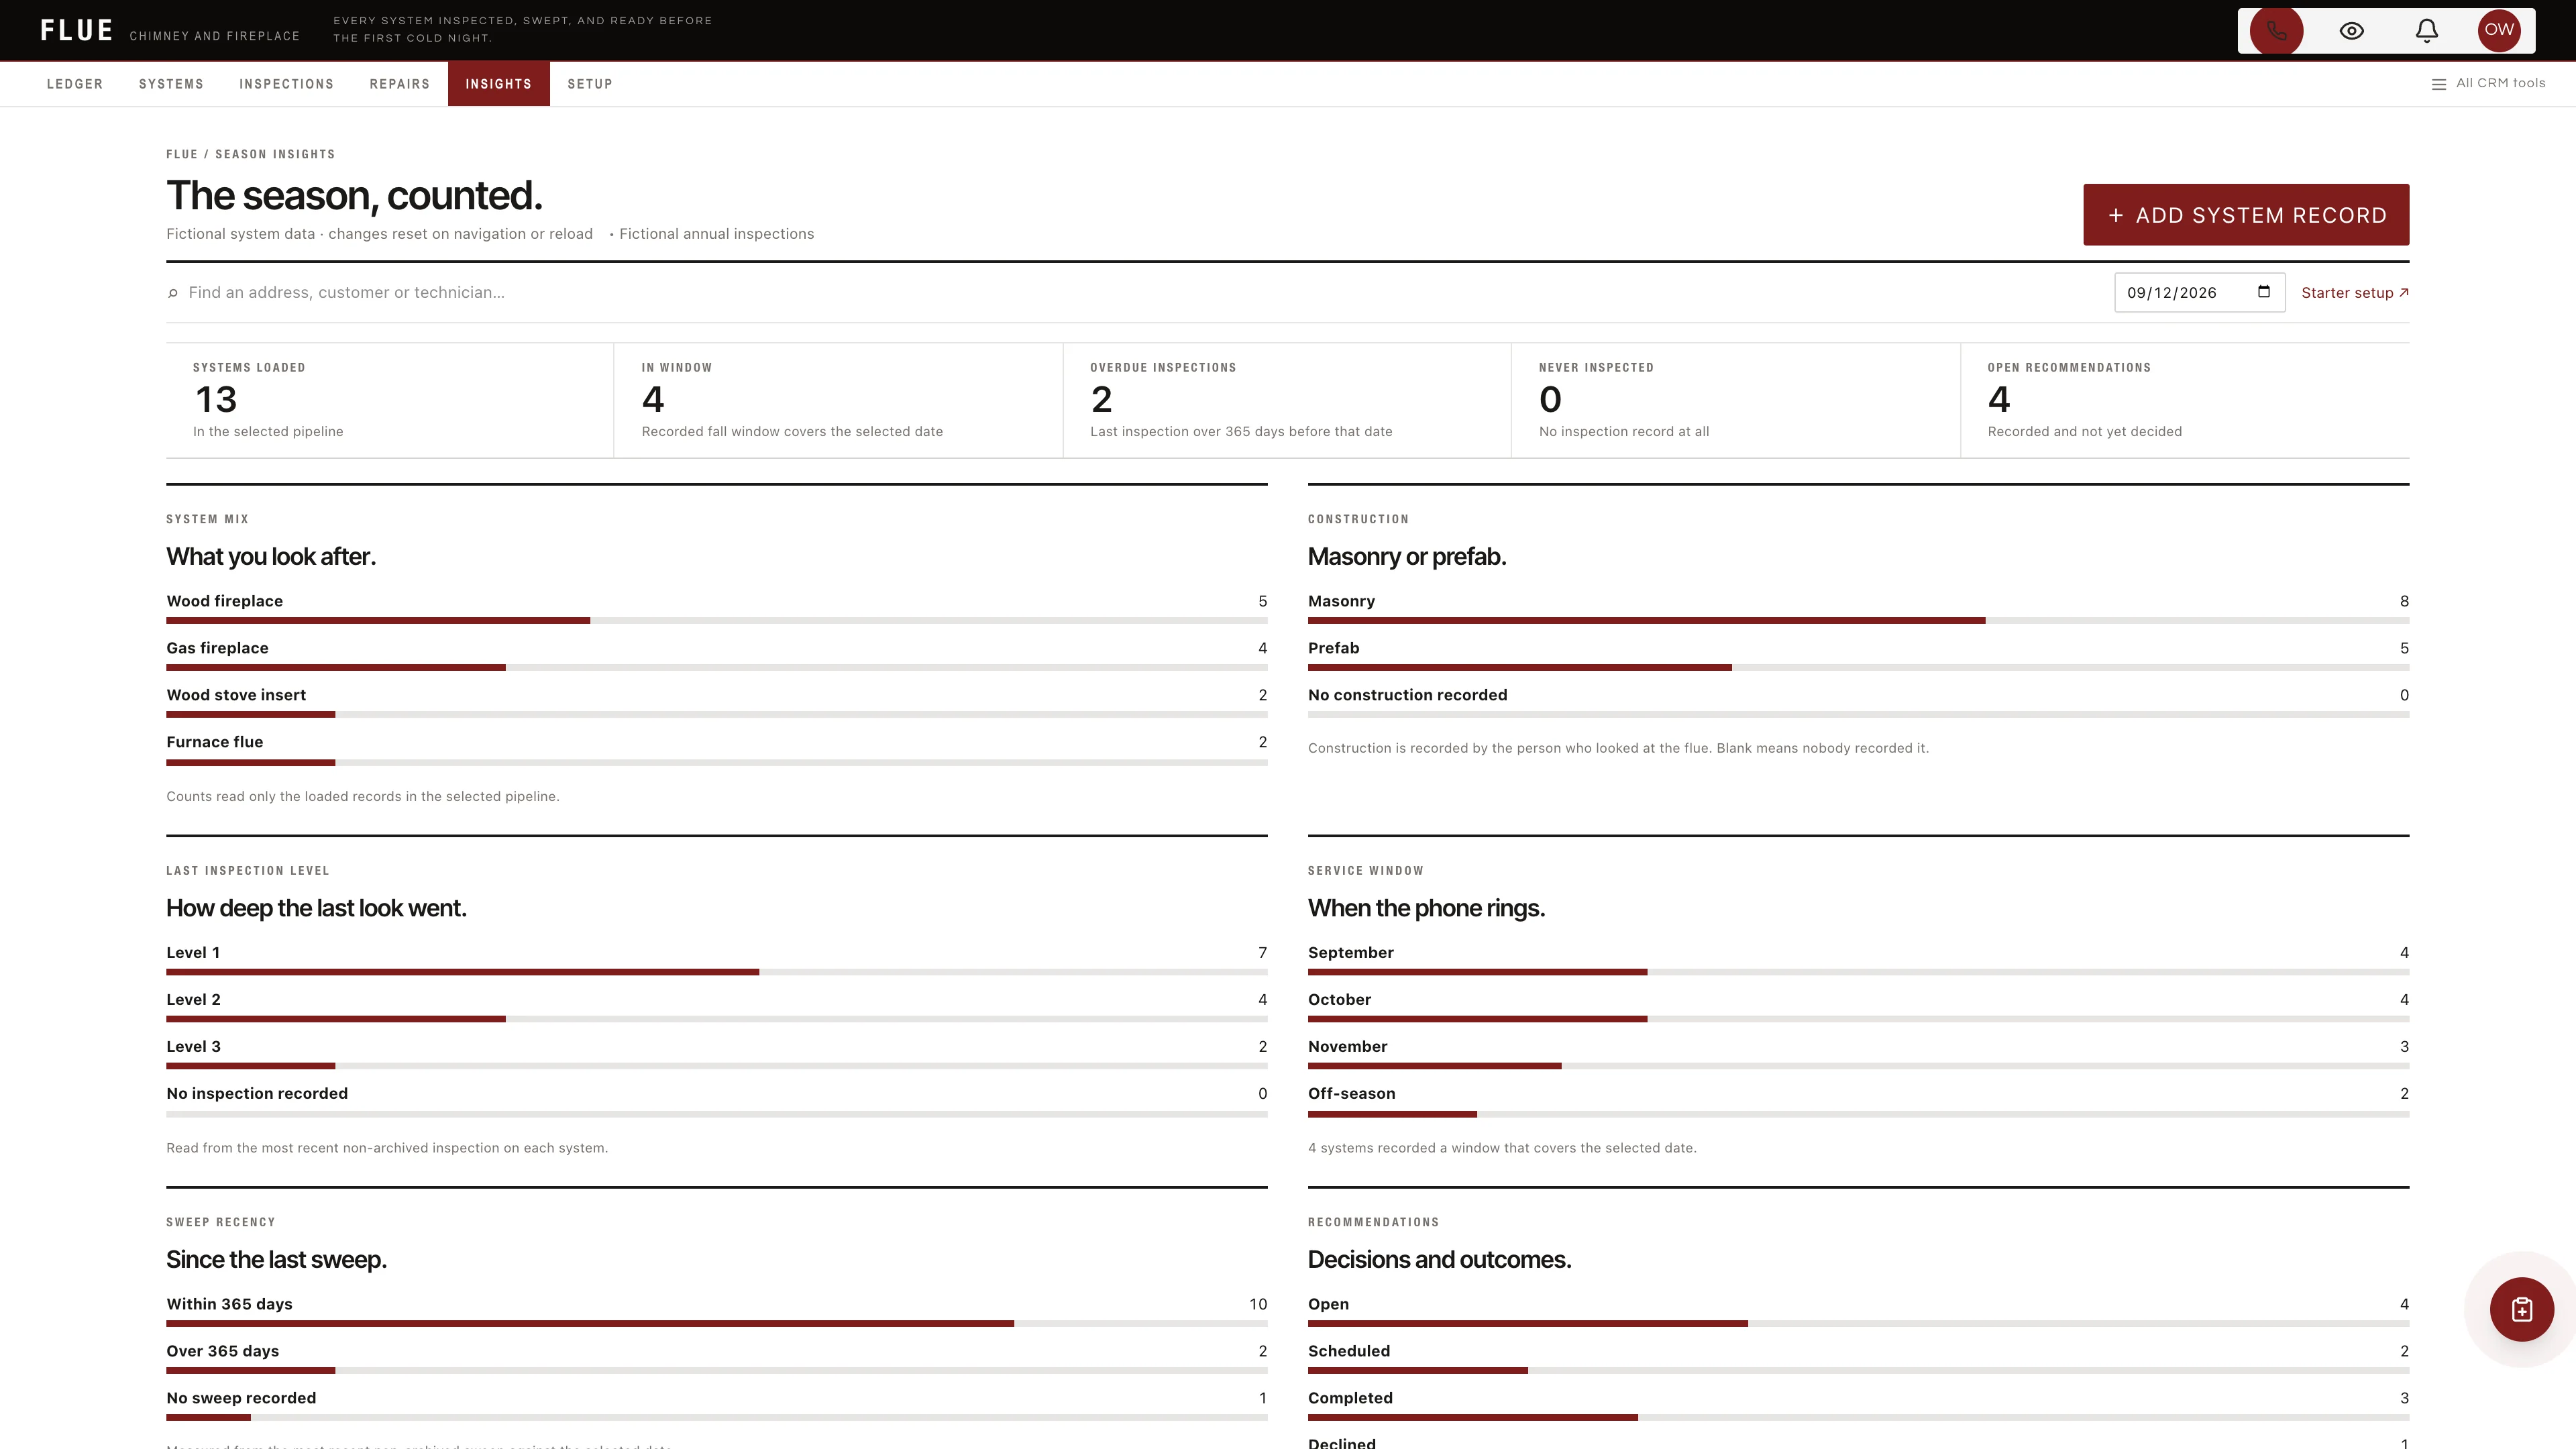Select the Gas fireplace row label
This screenshot has height=1449, width=2576.
[x=217, y=648]
